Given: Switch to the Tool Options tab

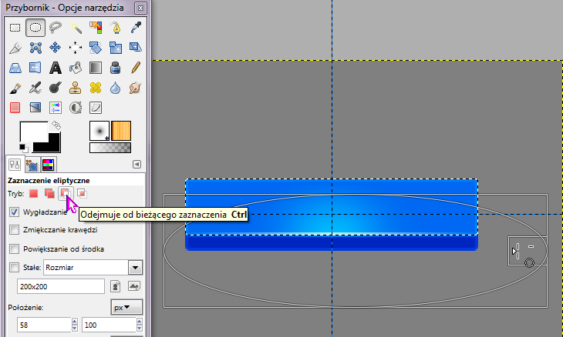Looking at the screenshot, I should click(x=15, y=163).
